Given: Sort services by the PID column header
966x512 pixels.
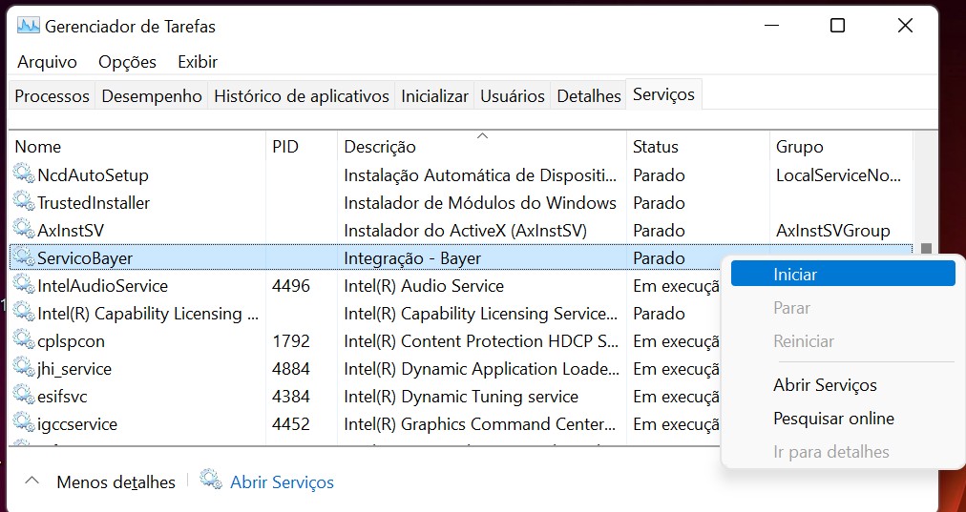Looking at the screenshot, I should (x=302, y=147).
